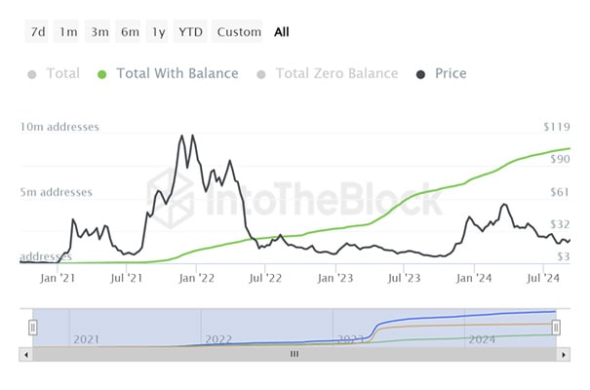Click the grey Total Zero Balance dot
The height and width of the screenshot is (390, 590).
coord(262,74)
